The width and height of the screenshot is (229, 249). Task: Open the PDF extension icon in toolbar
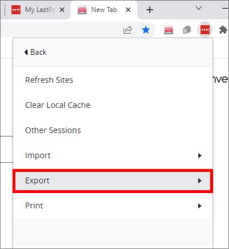169,30
